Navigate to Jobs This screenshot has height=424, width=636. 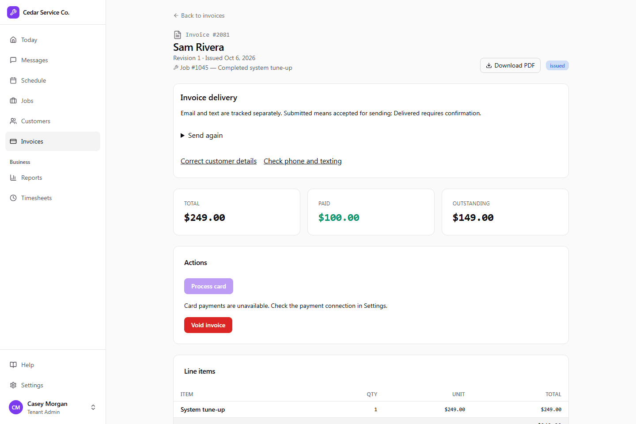coord(53,101)
